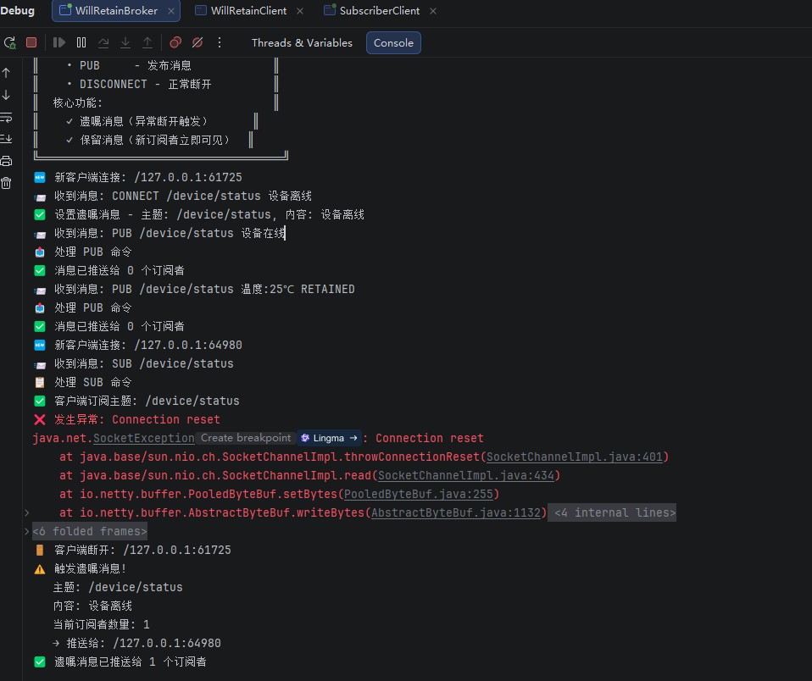Close the SubscriberClient tab
Viewport: 812px width, 681px height.
coord(433,11)
